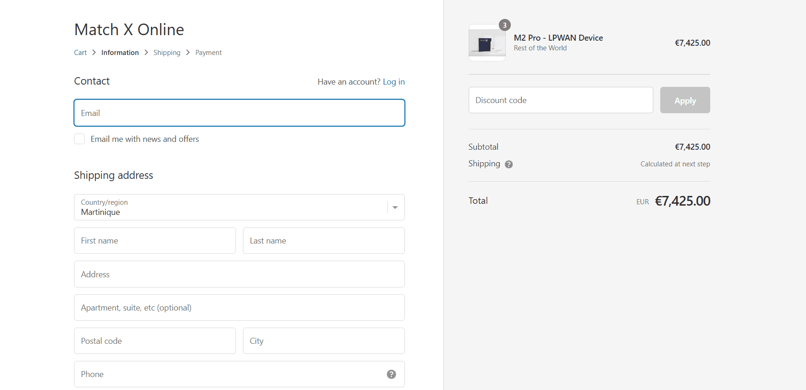The image size is (806, 390).
Task: Click the Phone number field
Action: tap(239, 374)
